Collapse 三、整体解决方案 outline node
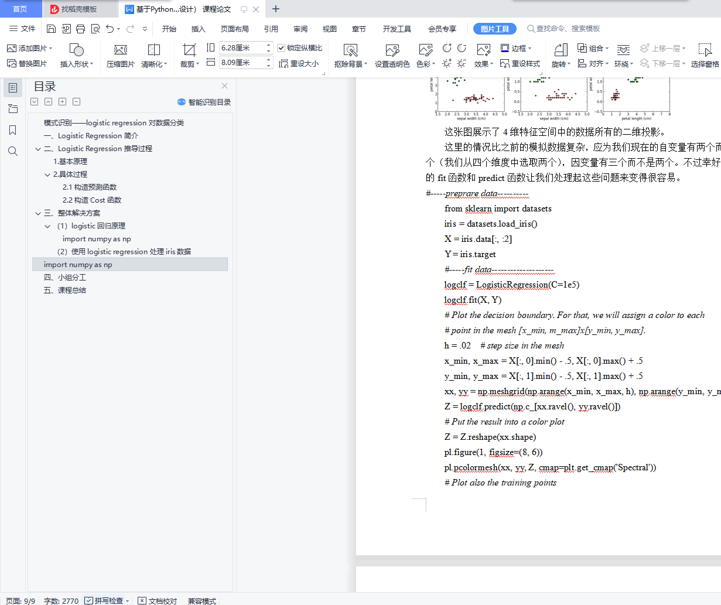 coord(38,213)
